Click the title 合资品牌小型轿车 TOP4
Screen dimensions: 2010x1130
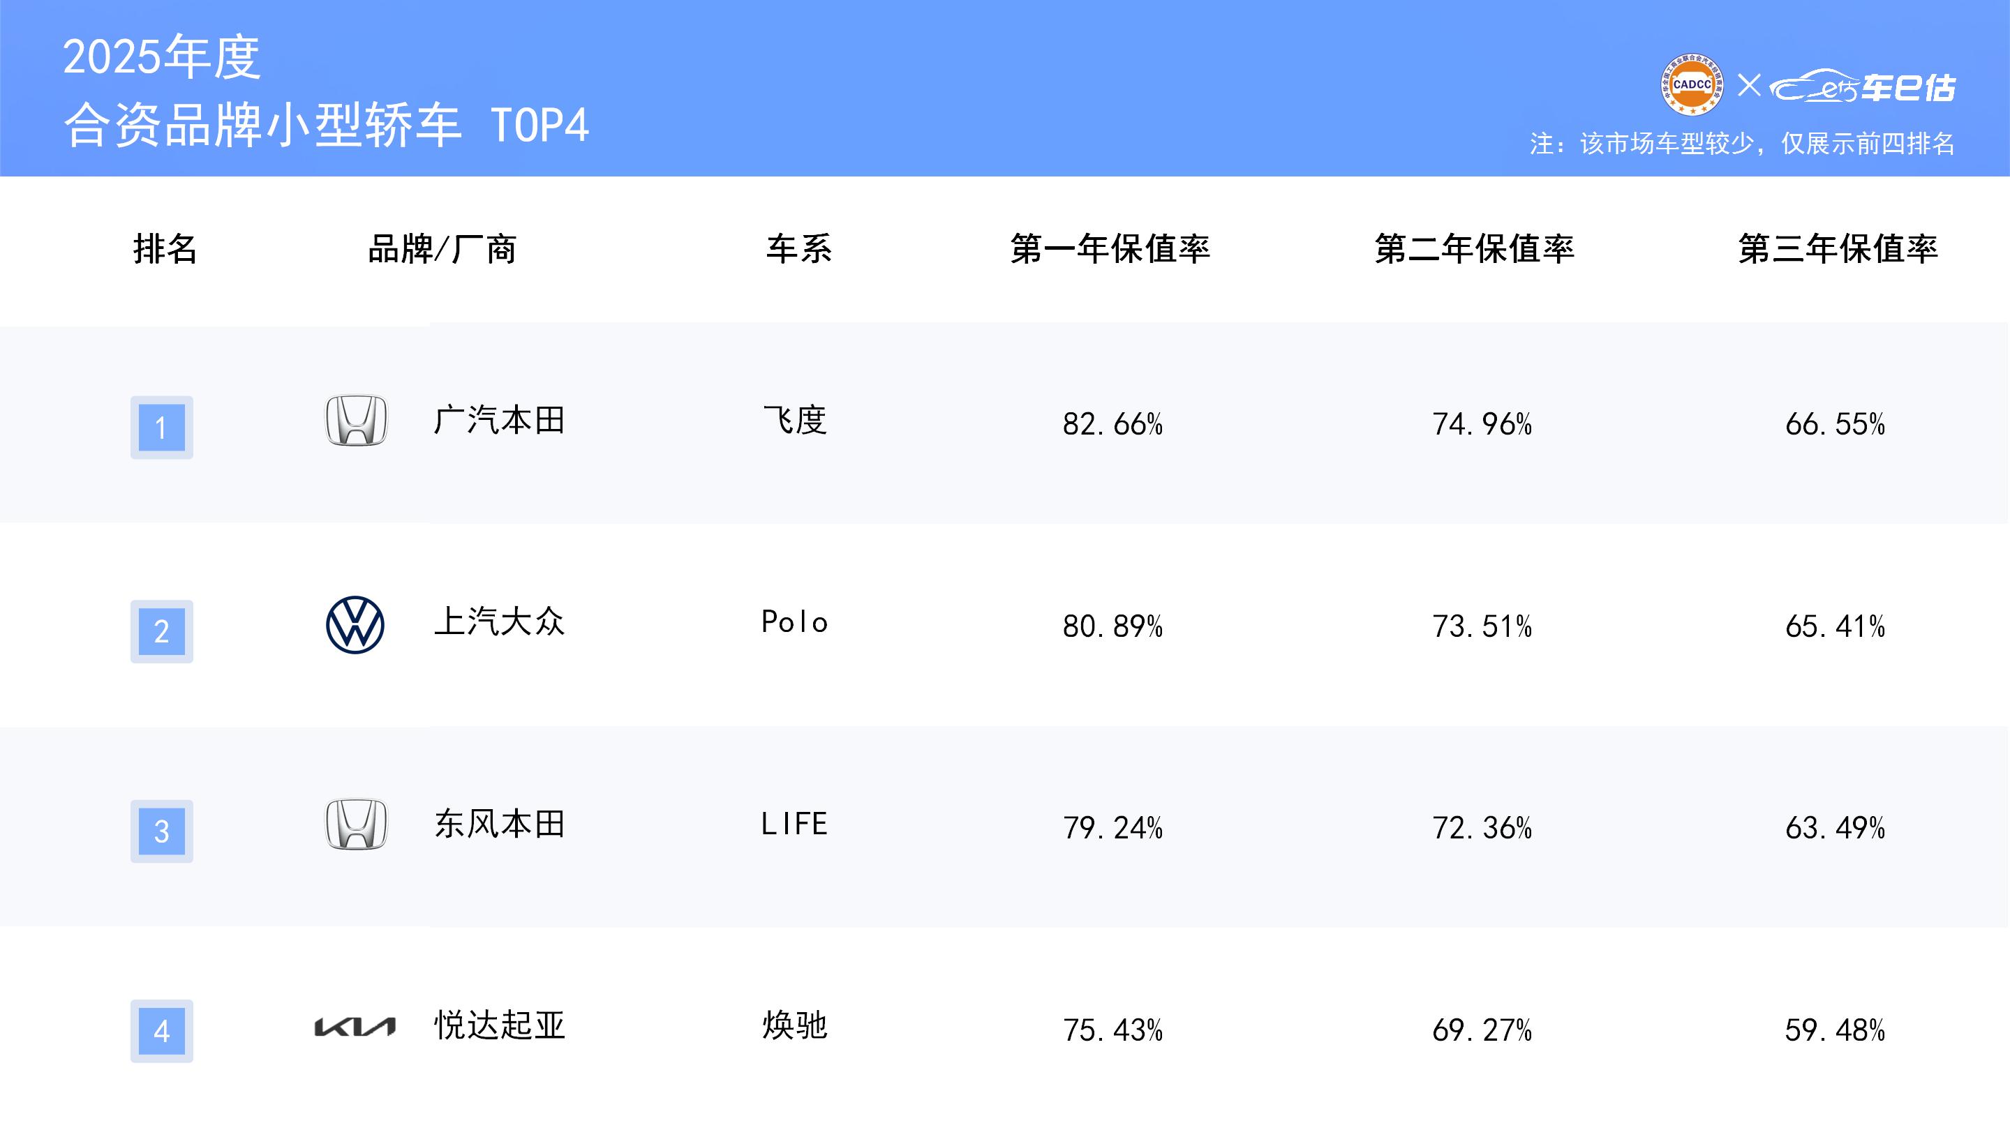[x=326, y=126]
